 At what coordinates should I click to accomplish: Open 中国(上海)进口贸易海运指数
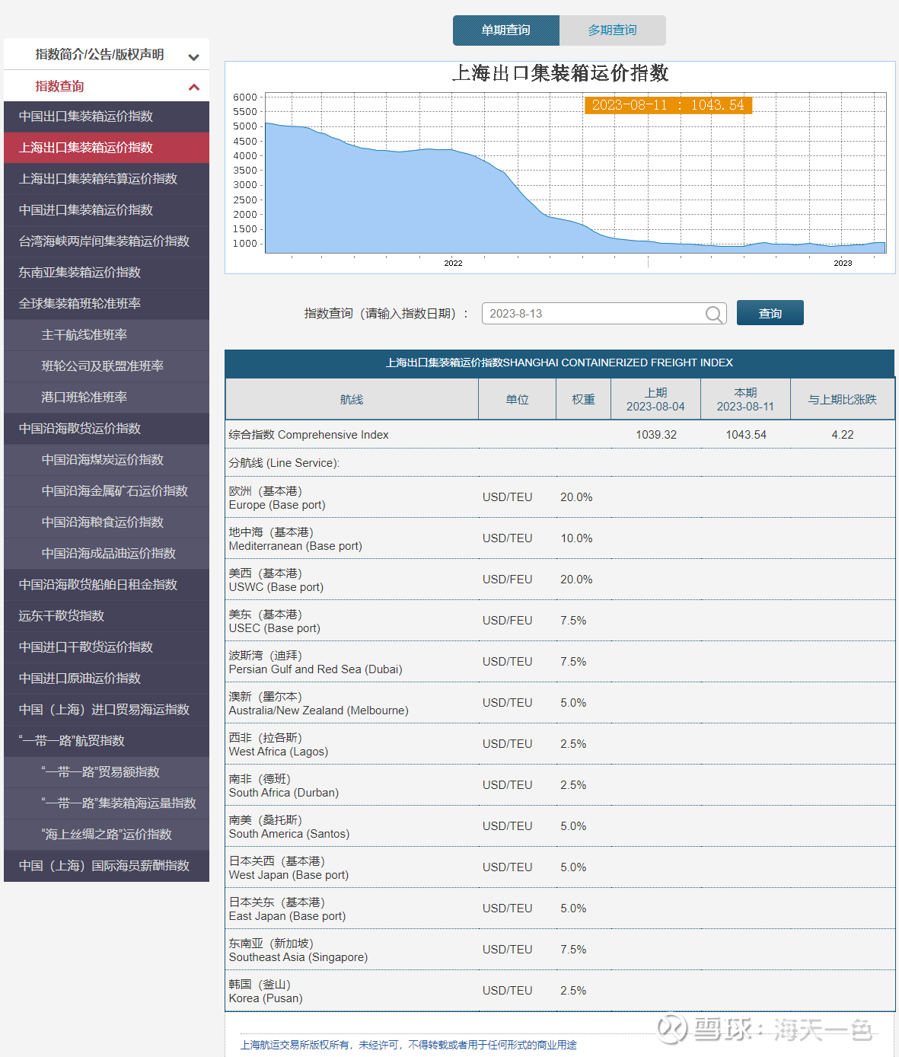tap(107, 710)
